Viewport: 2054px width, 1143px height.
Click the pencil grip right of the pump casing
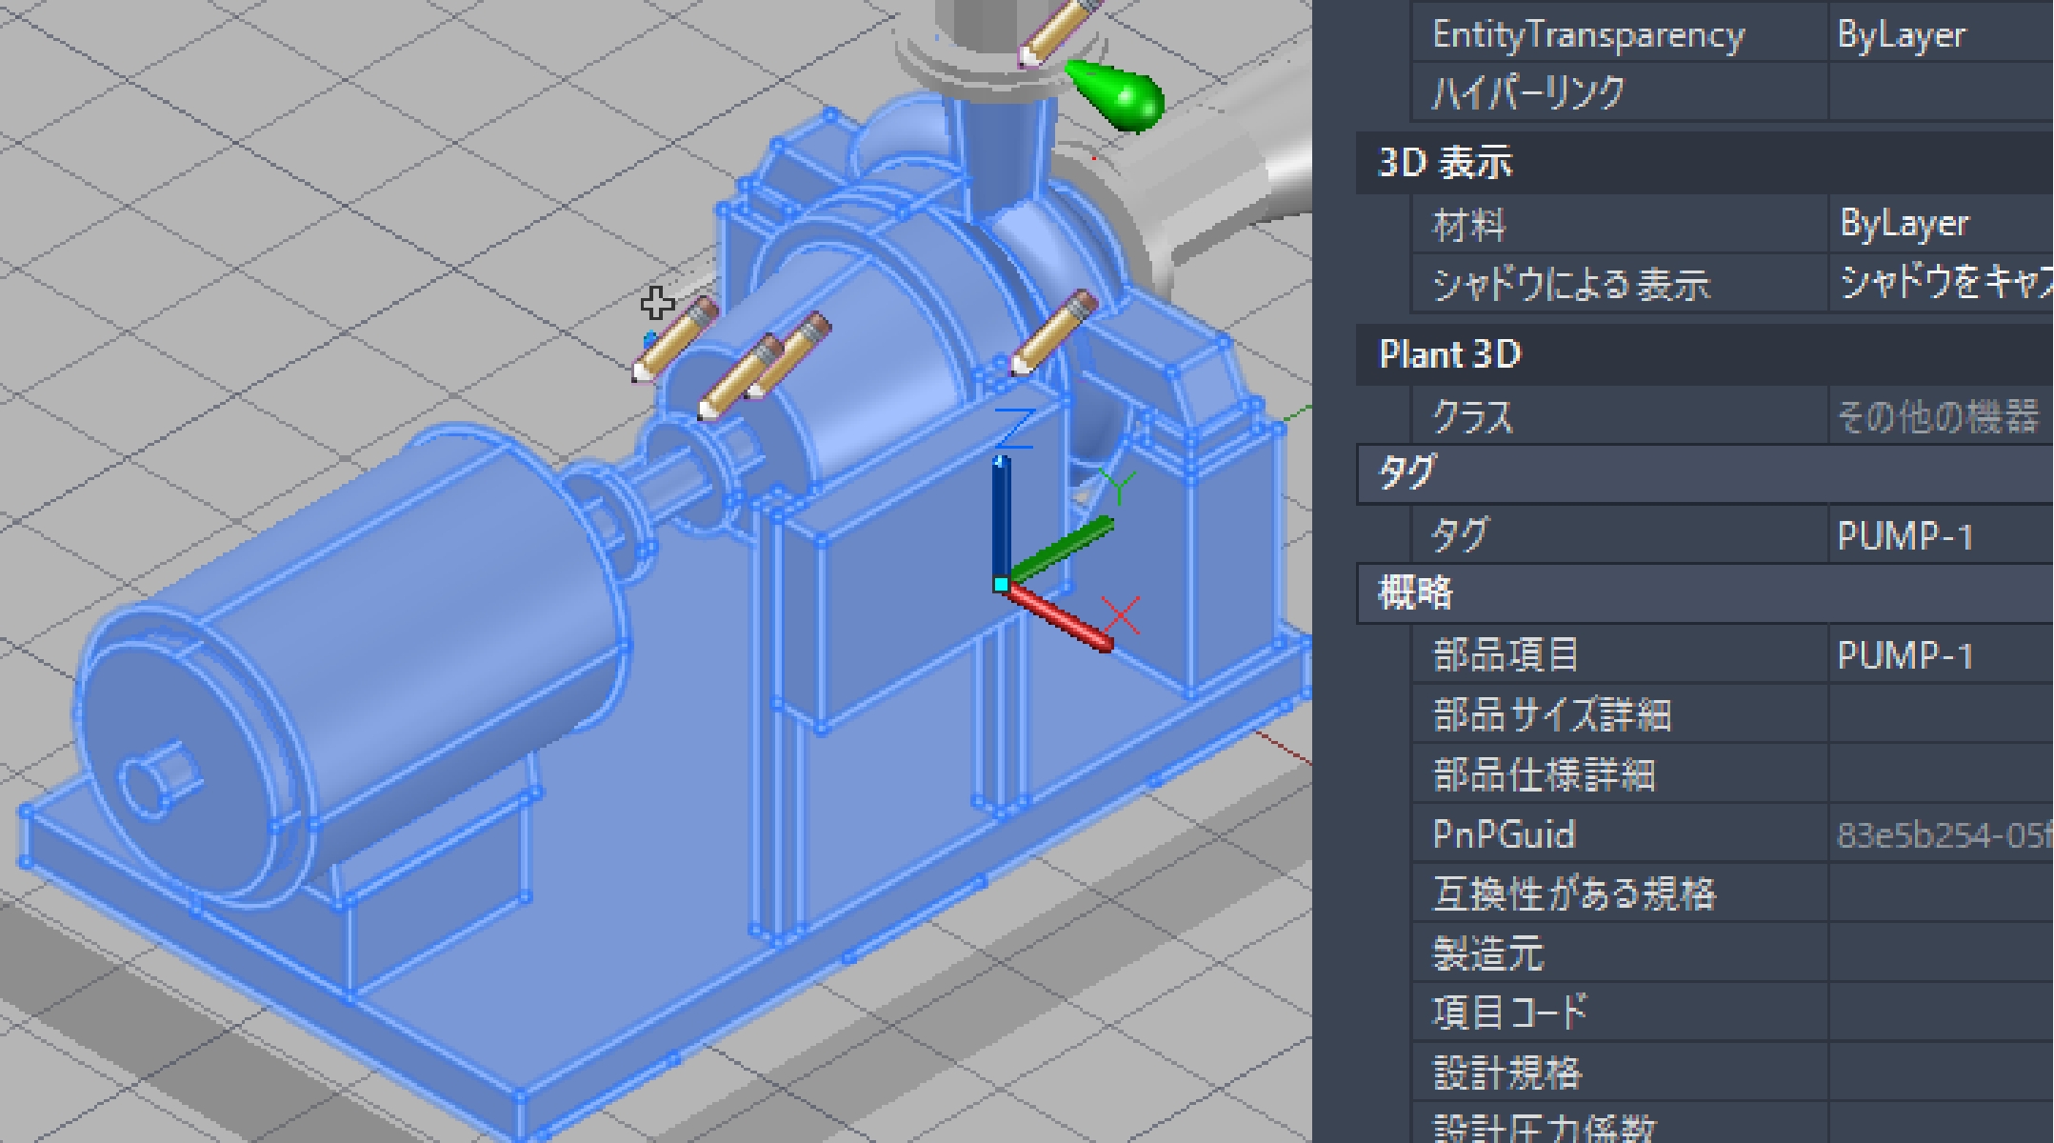pyautogui.click(x=1053, y=333)
